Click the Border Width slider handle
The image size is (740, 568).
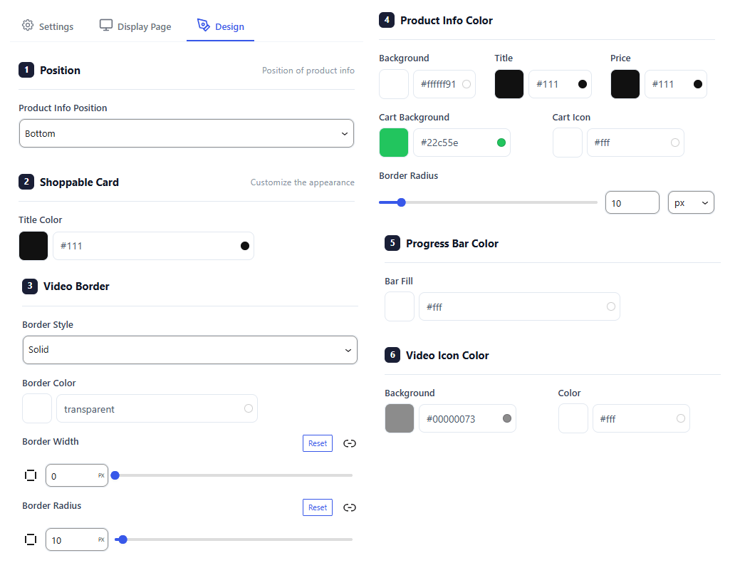(115, 475)
